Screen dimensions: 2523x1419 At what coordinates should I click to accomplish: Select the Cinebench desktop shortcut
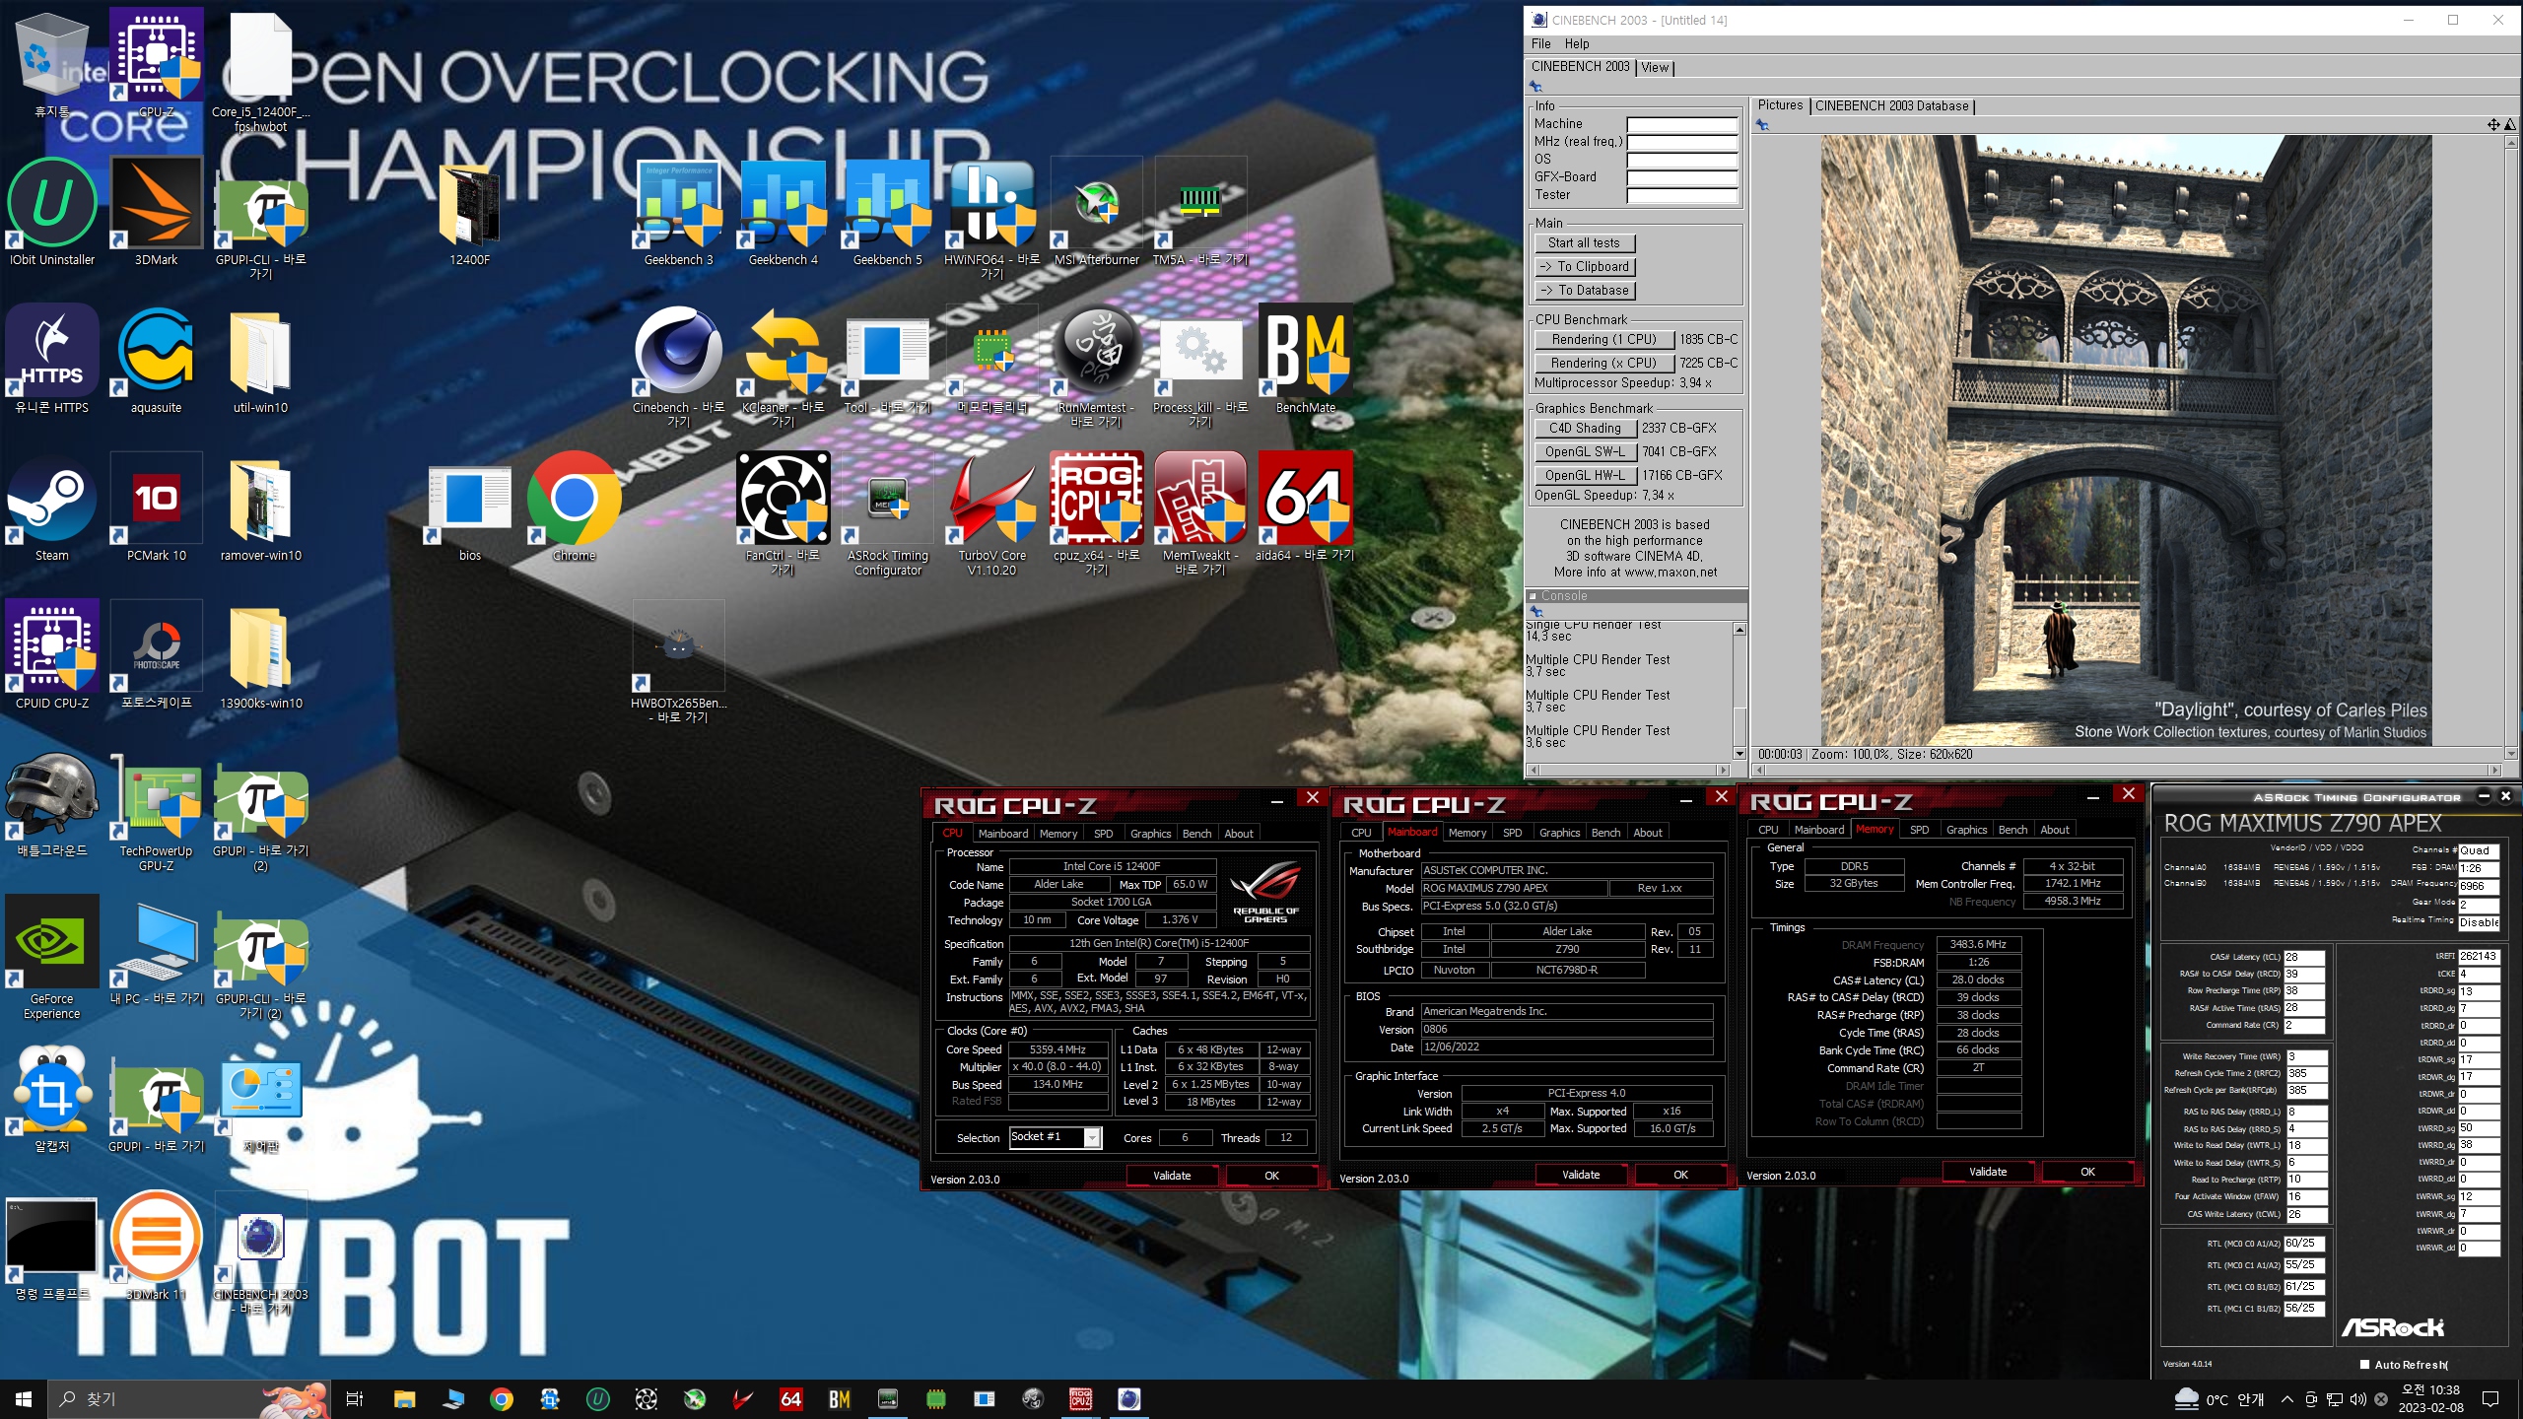tap(678, 367)
